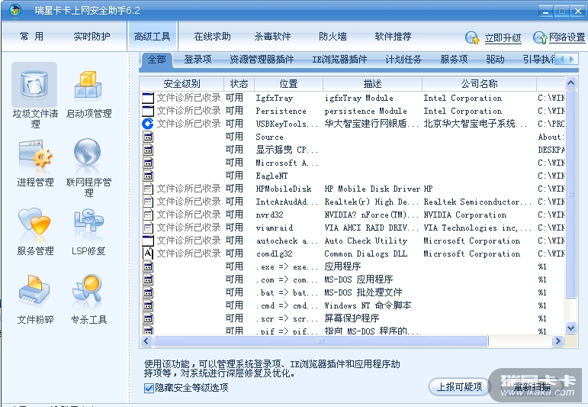The image size is (588, 407).
Task: Select the 登录项 sub-tab
Action: pyautogui.click(x=198, y=60)
